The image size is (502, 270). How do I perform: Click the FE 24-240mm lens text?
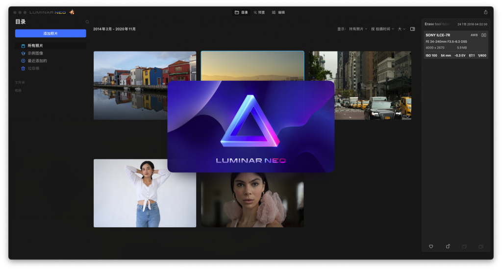point(446,42)
